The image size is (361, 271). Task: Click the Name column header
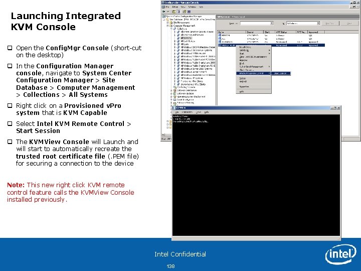[232, 32]
